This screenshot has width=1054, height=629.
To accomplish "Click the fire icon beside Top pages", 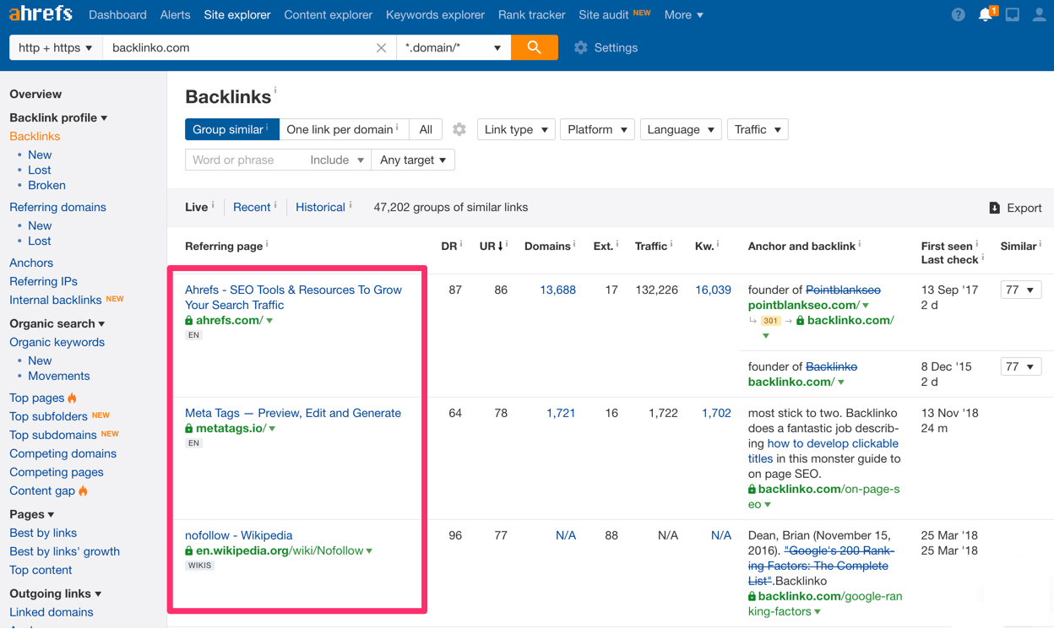I will [73, 398].
